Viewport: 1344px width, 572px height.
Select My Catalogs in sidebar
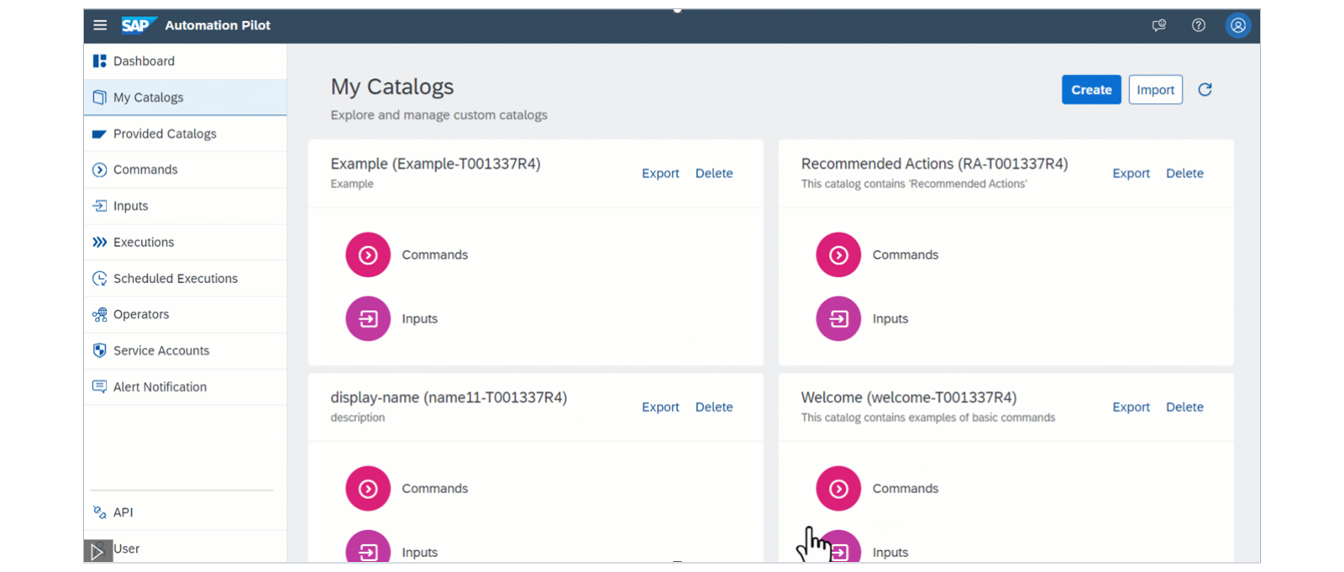tap(185, 97)
